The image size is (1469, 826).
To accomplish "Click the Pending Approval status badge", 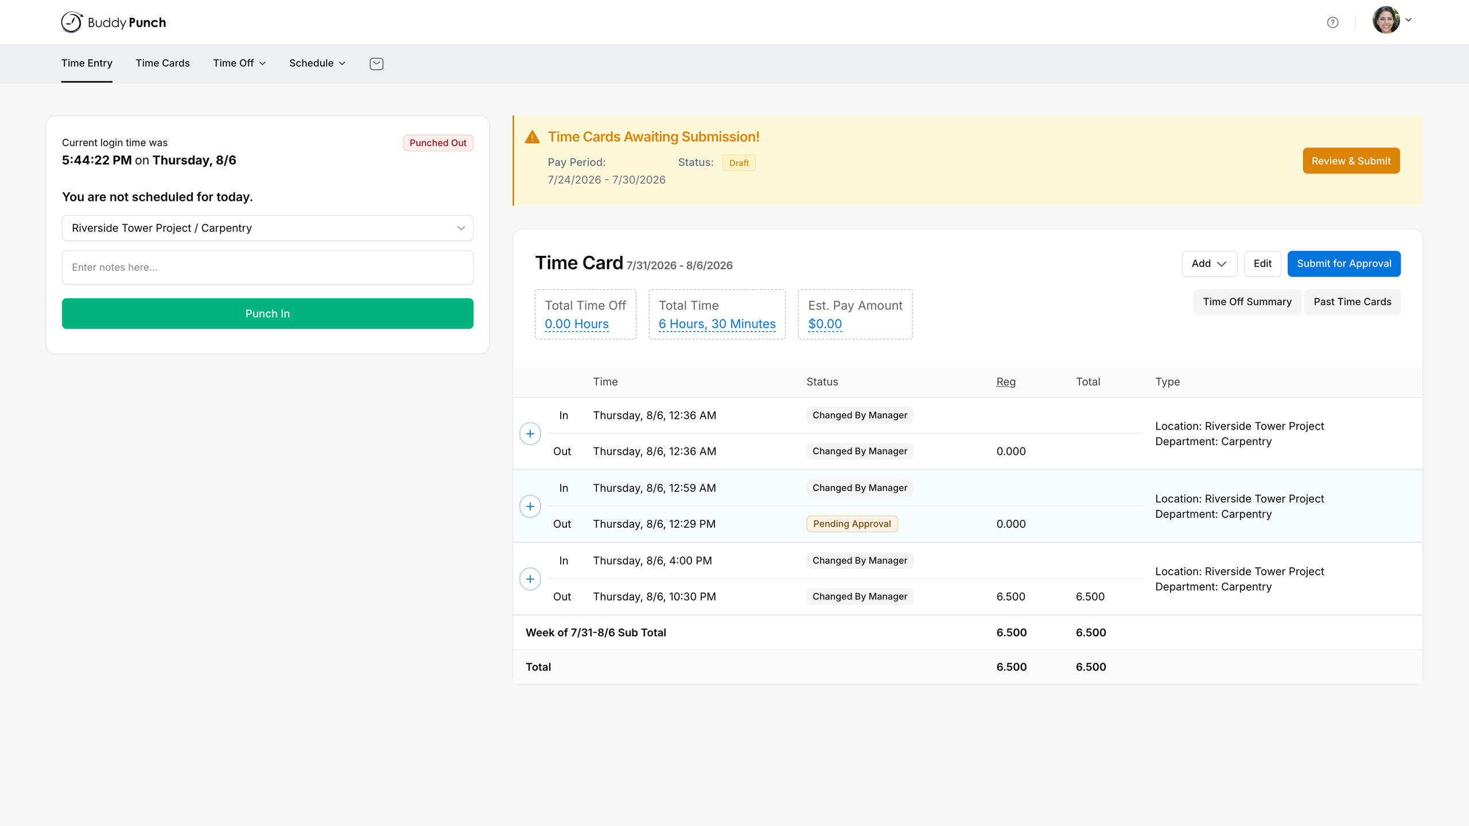I will 852,524.
